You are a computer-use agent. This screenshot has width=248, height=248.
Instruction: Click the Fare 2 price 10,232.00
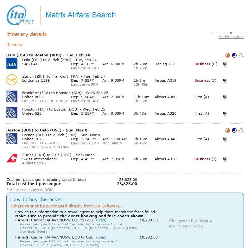pos(149,237)
